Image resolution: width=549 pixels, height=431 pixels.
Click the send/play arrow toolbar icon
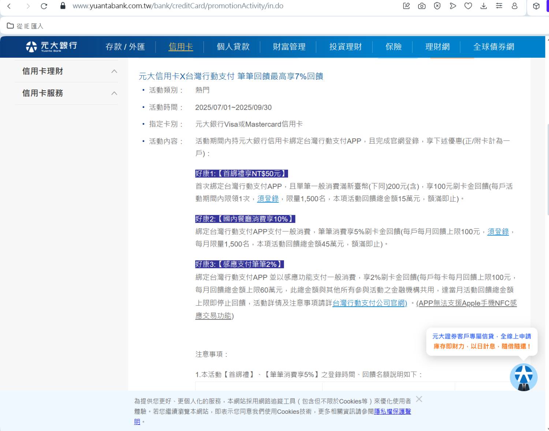pos(453,6)
